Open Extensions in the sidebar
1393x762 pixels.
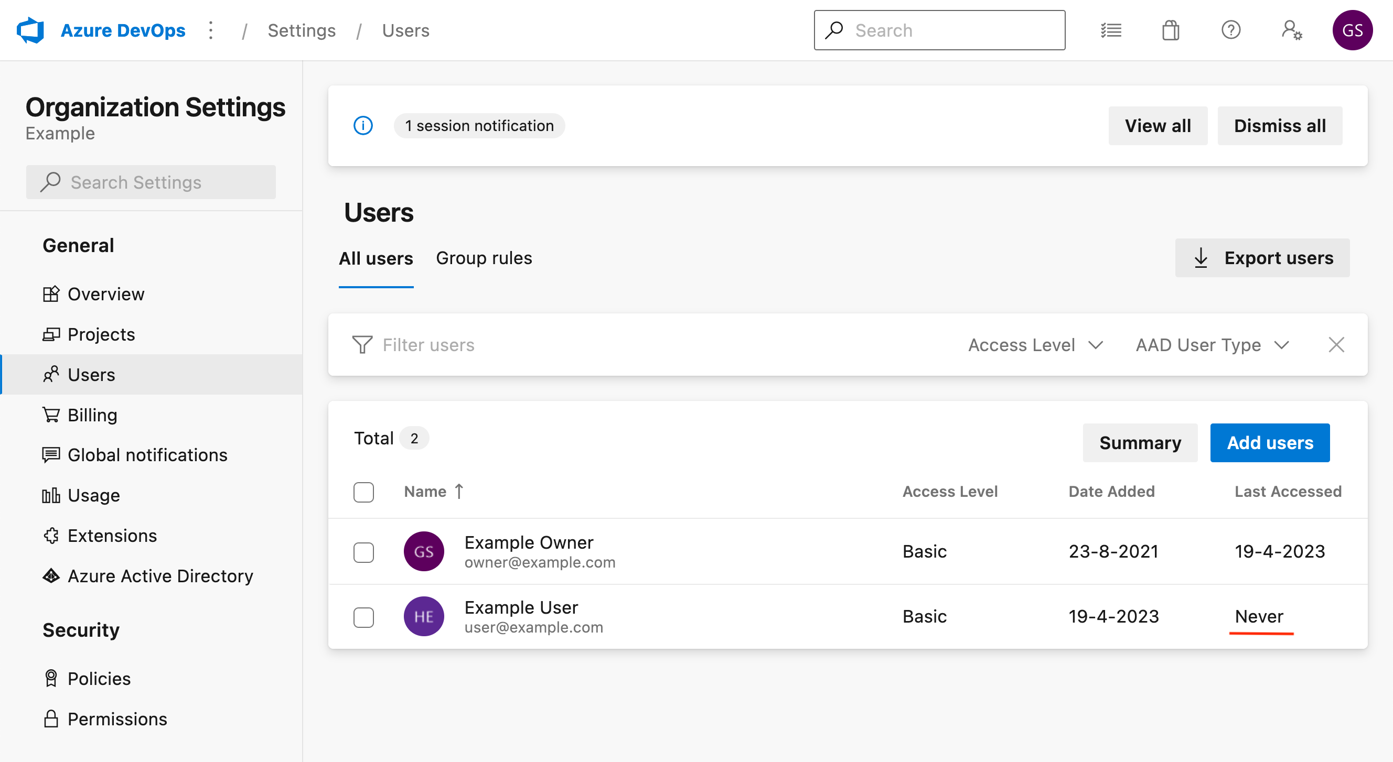(x=152, y=536)
